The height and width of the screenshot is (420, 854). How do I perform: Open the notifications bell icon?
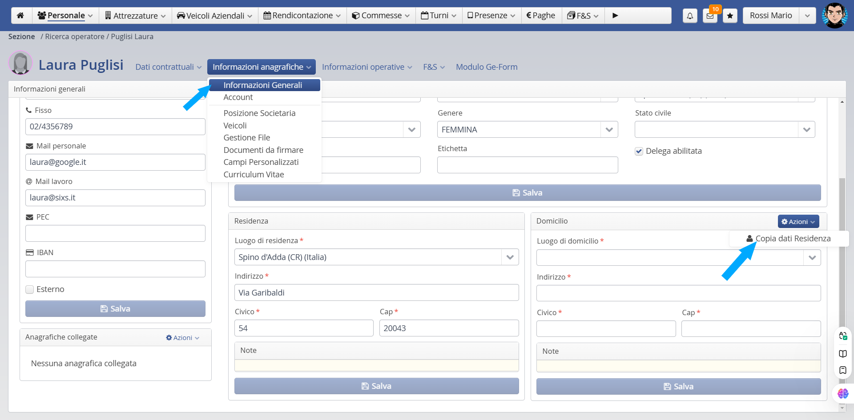pos(690,16)
